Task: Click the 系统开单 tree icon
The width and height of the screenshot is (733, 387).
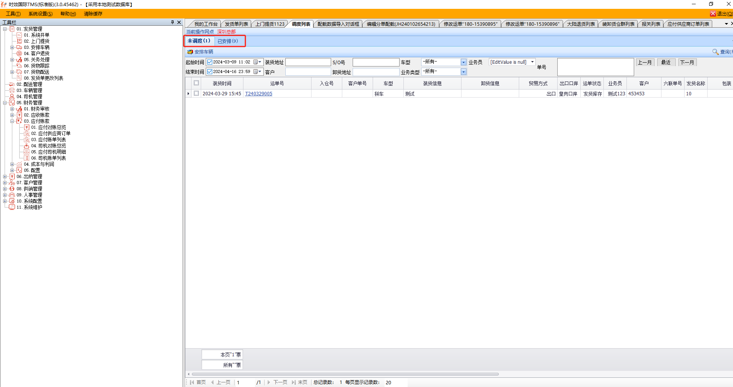Action: (x=19, y=35)
